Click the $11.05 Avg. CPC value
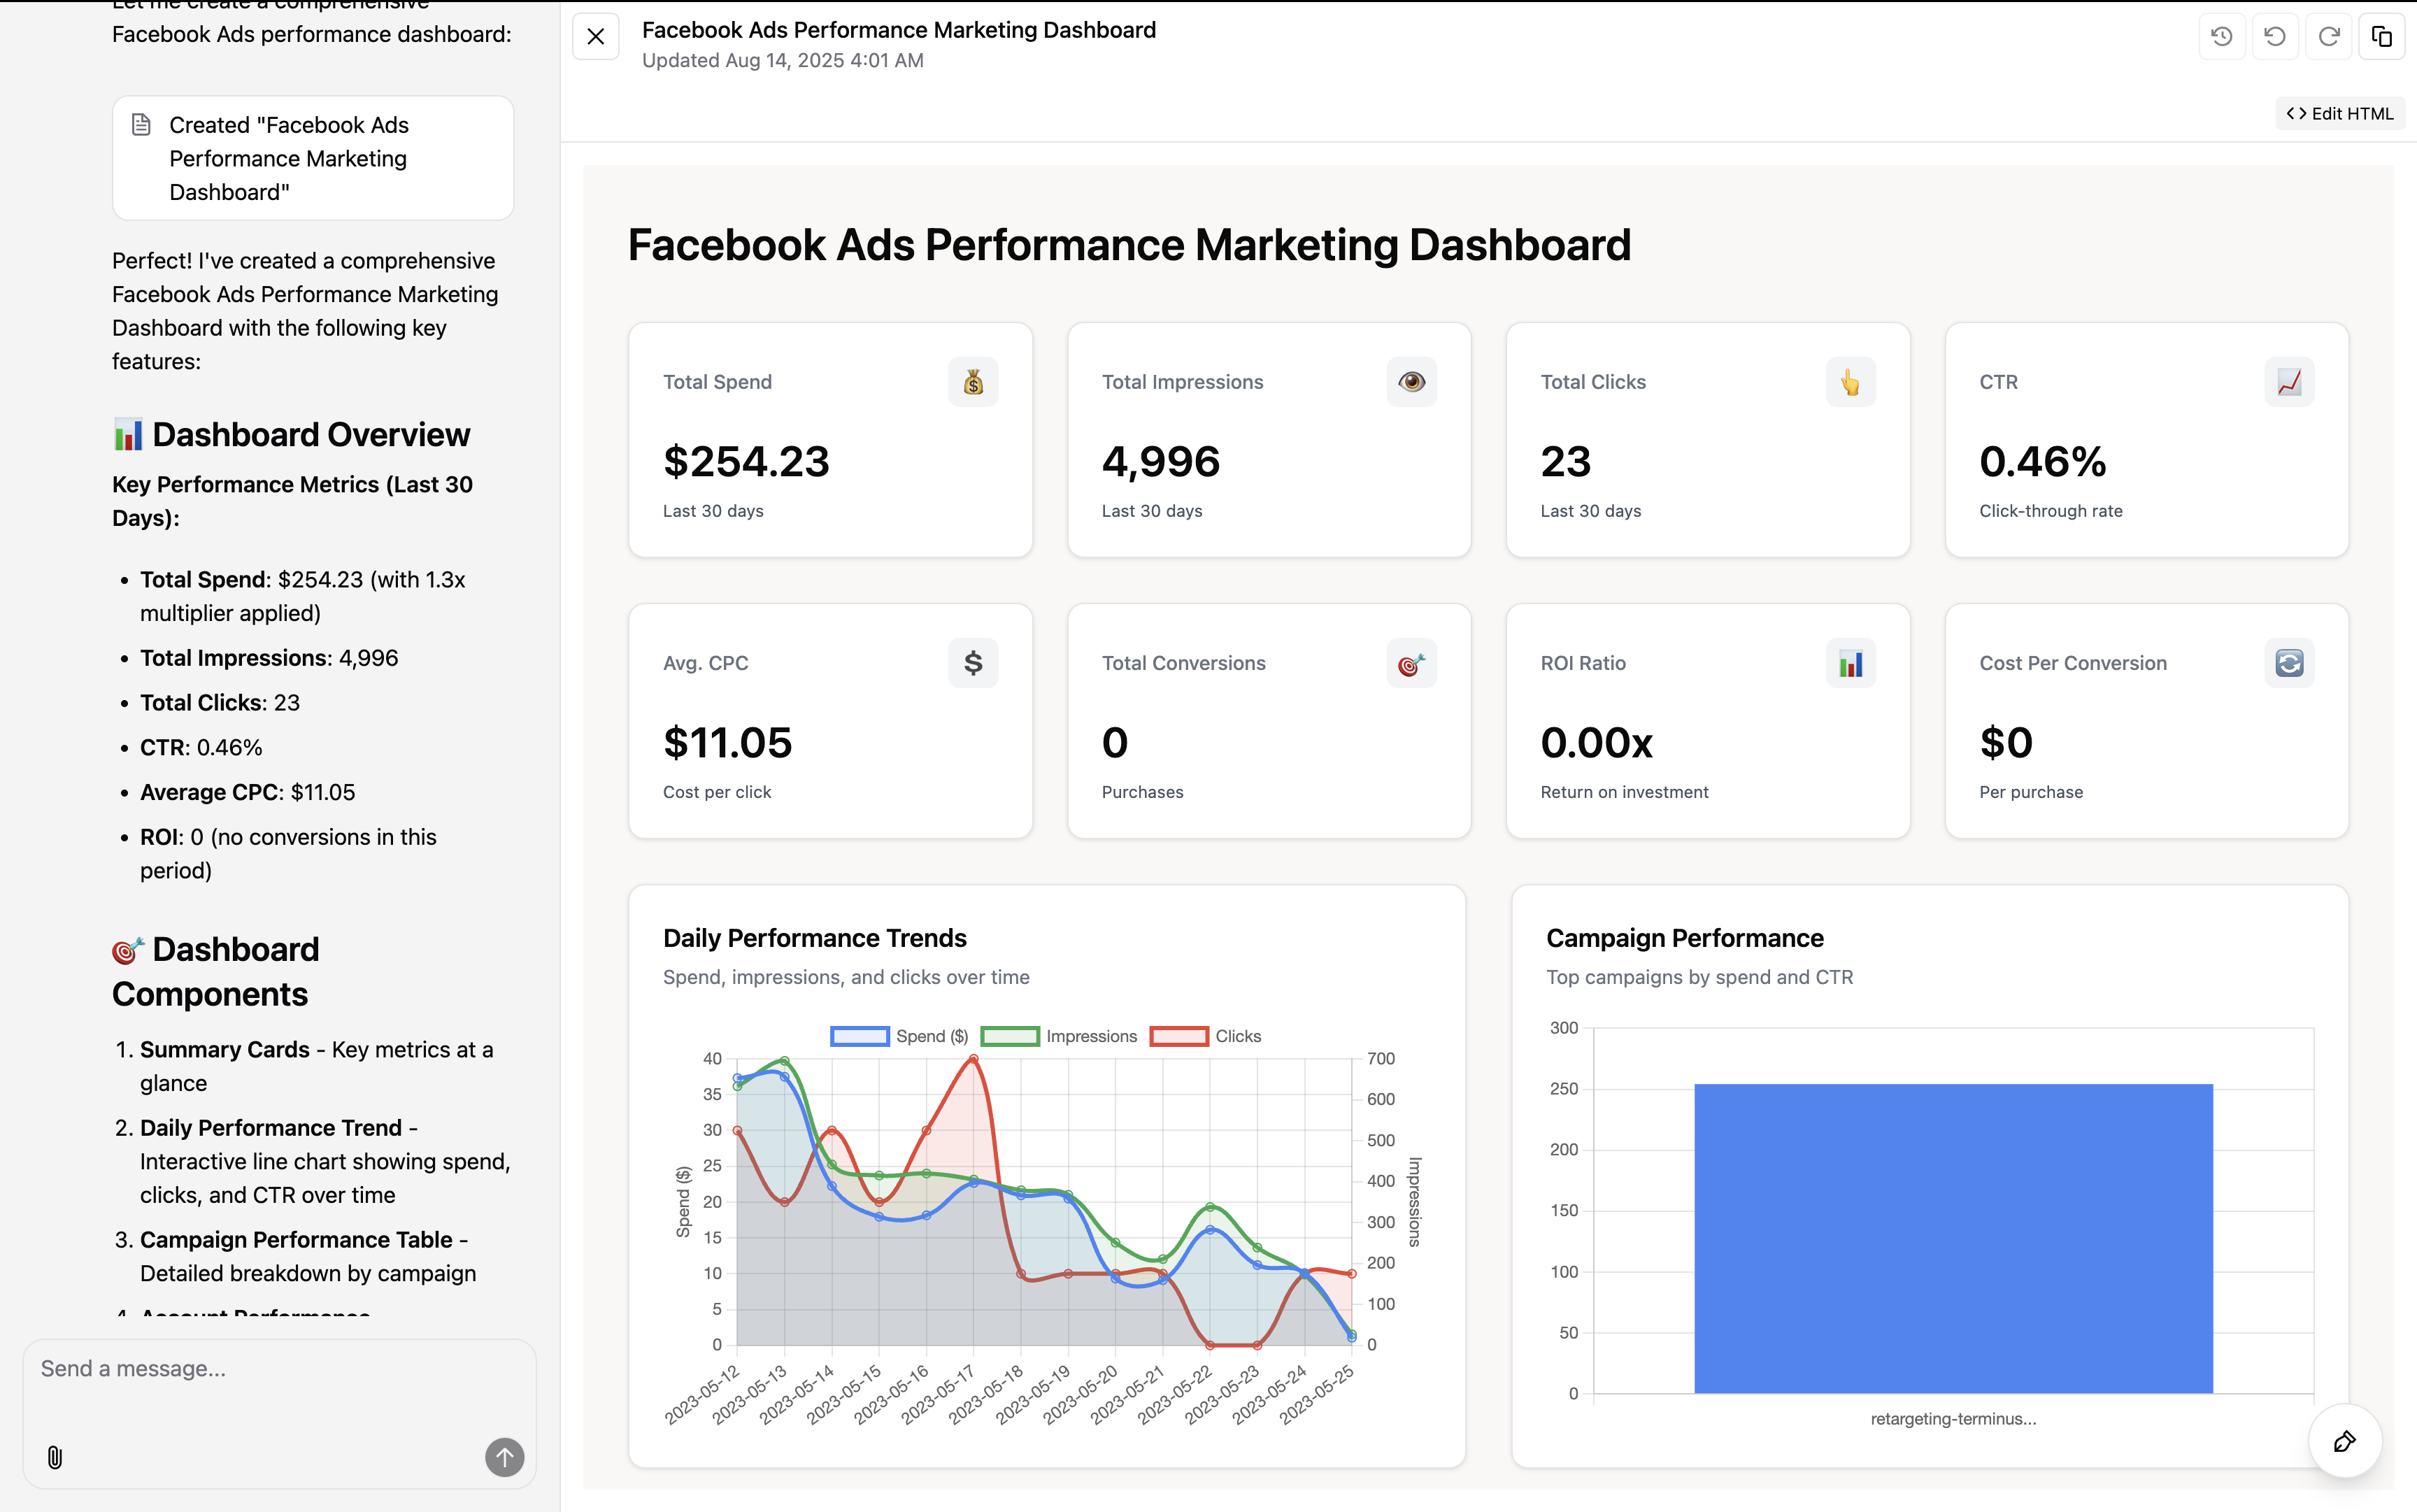The image size is (2417, 1512). tap(727, 742)
